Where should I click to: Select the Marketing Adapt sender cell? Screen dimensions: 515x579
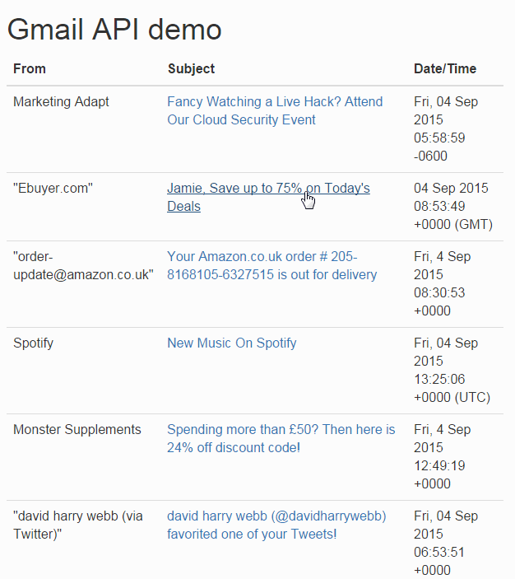pyautogui.click(x=61, y=101)
